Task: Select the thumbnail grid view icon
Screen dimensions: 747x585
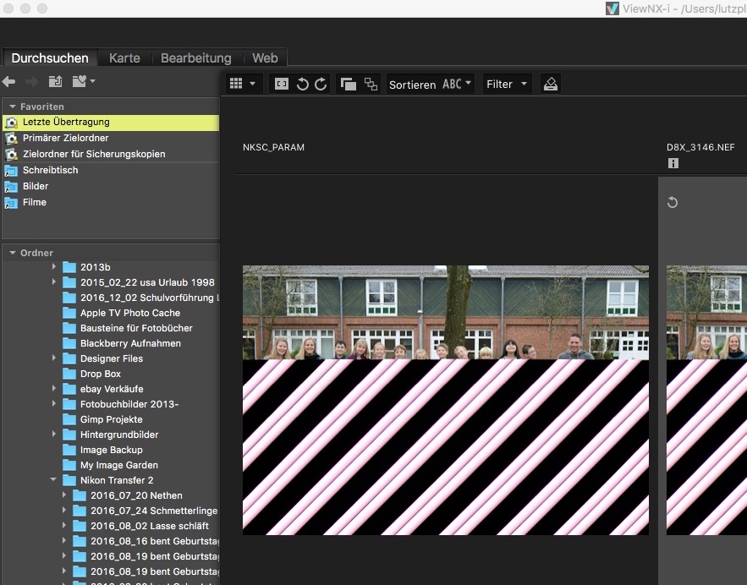Action: (x=236, y=84)
